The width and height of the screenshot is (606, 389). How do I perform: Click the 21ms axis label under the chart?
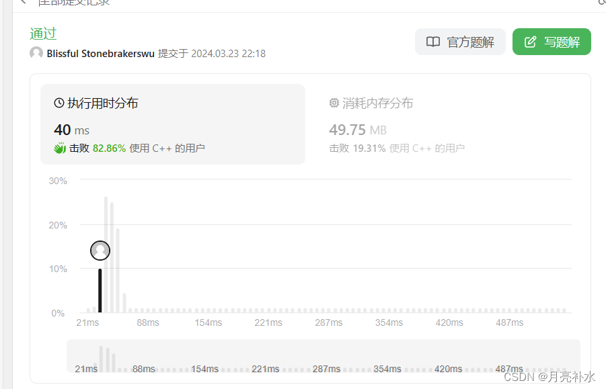coord(87,322)
